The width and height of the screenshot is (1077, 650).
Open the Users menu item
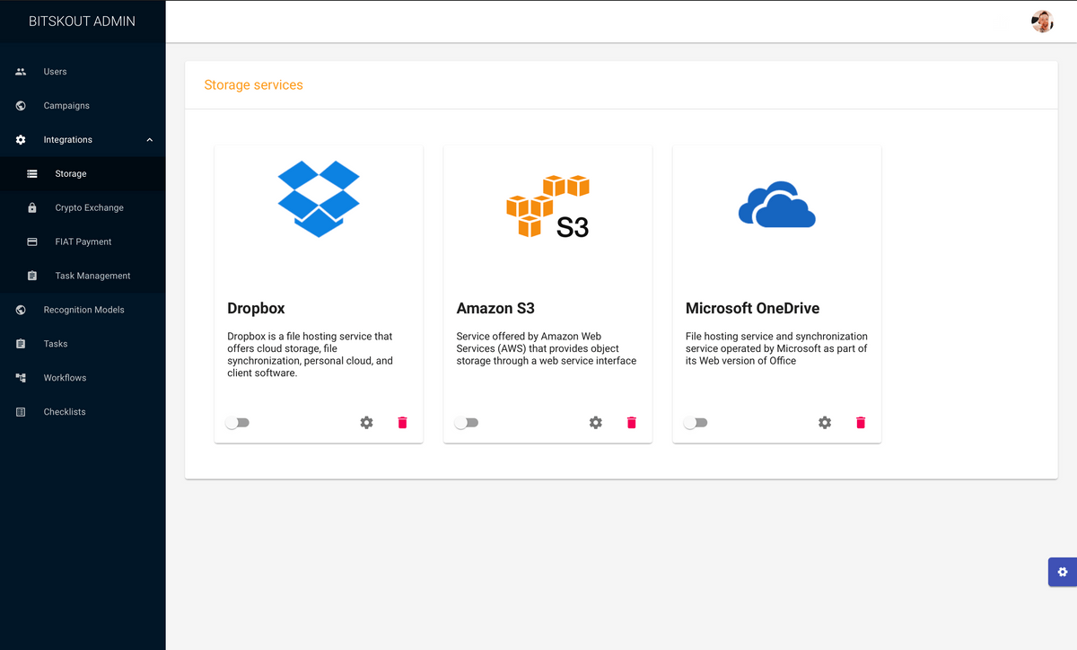point(83,72)
